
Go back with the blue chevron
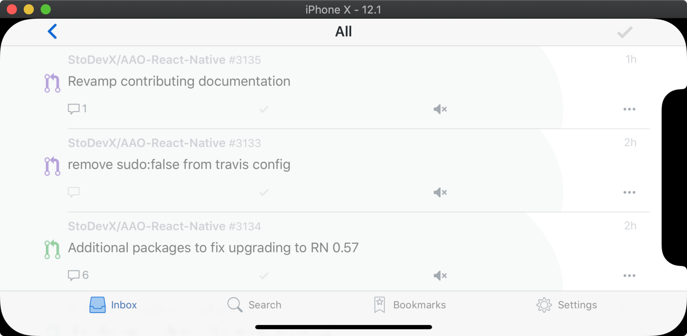pyautogui.click(x=52, y=31)
